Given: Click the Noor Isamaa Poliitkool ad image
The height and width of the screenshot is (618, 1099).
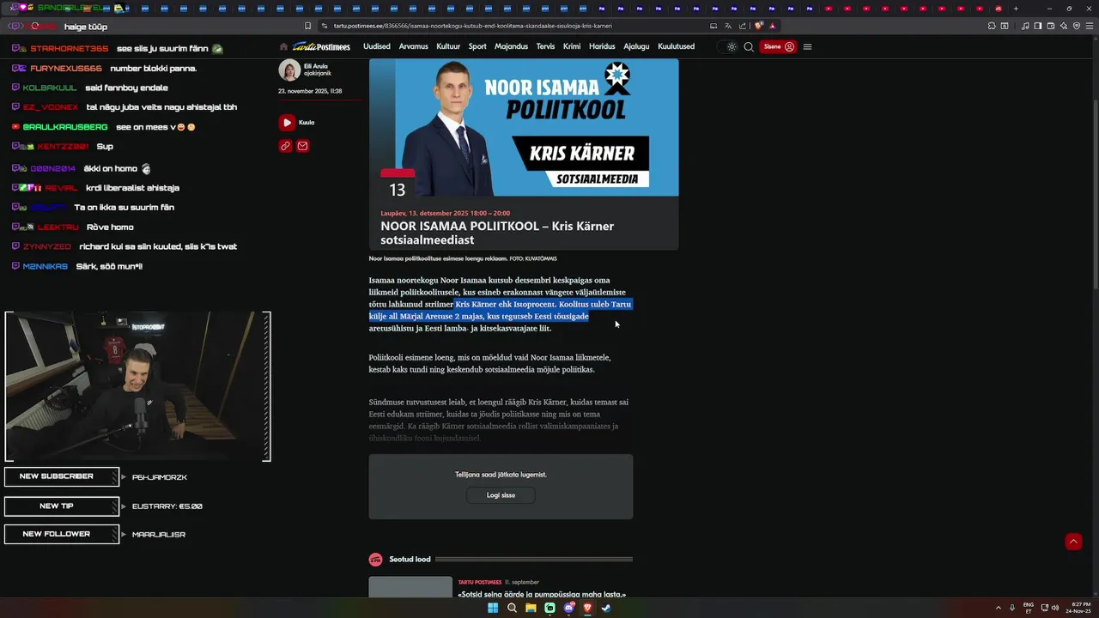Looking at the screenshot, I should click(524, 127).
